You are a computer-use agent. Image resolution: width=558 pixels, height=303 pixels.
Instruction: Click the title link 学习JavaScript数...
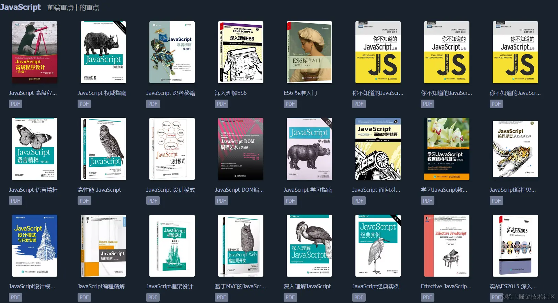pyautogui.click(x=444, y=190)
